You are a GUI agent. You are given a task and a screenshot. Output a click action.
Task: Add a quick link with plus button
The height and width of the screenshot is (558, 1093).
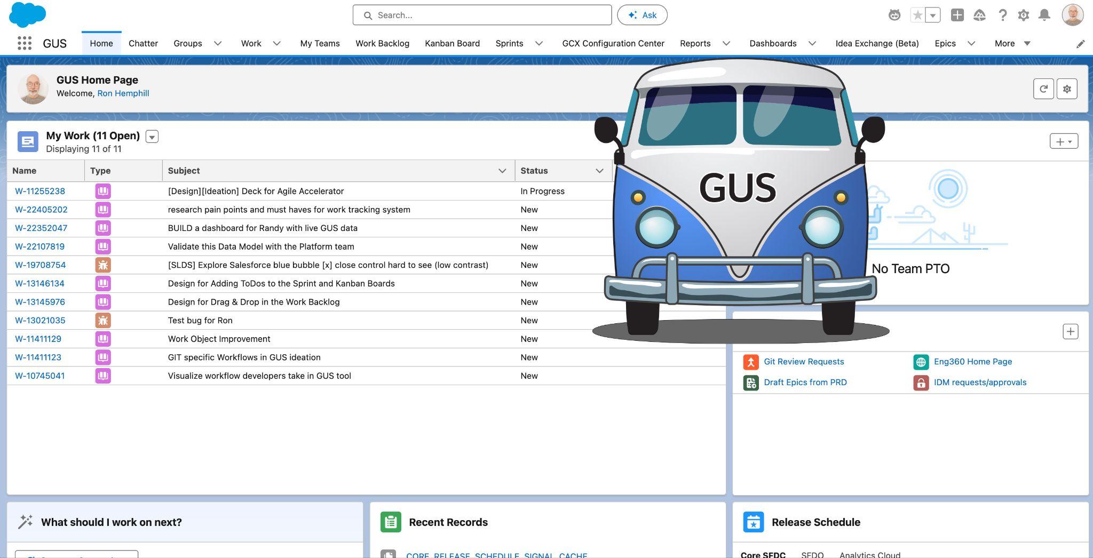(x=1070, y=332)
